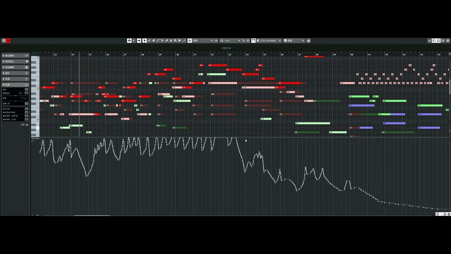Click the T icon in 转调 row
The height and width of the screenshot is (254, 451).
[27, 79]
